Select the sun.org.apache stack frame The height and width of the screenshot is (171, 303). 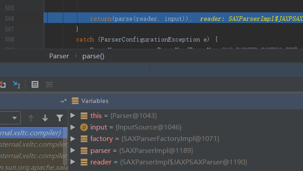pos(34,167)
